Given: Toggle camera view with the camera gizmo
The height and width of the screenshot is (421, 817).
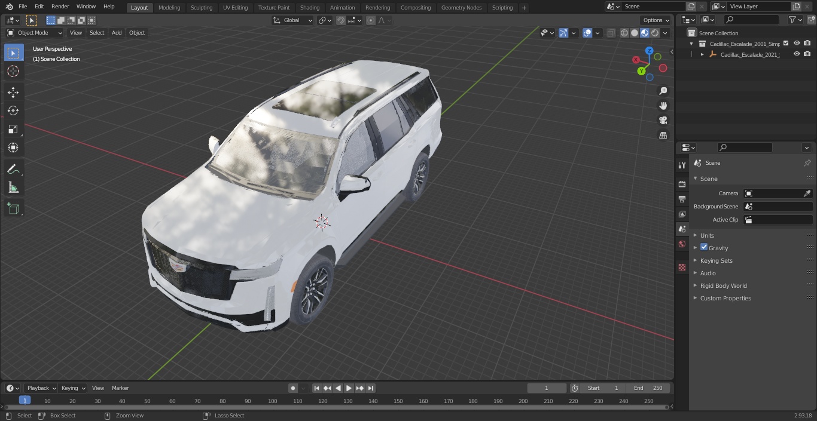Looking at the screenshot, I should [663, 121].
